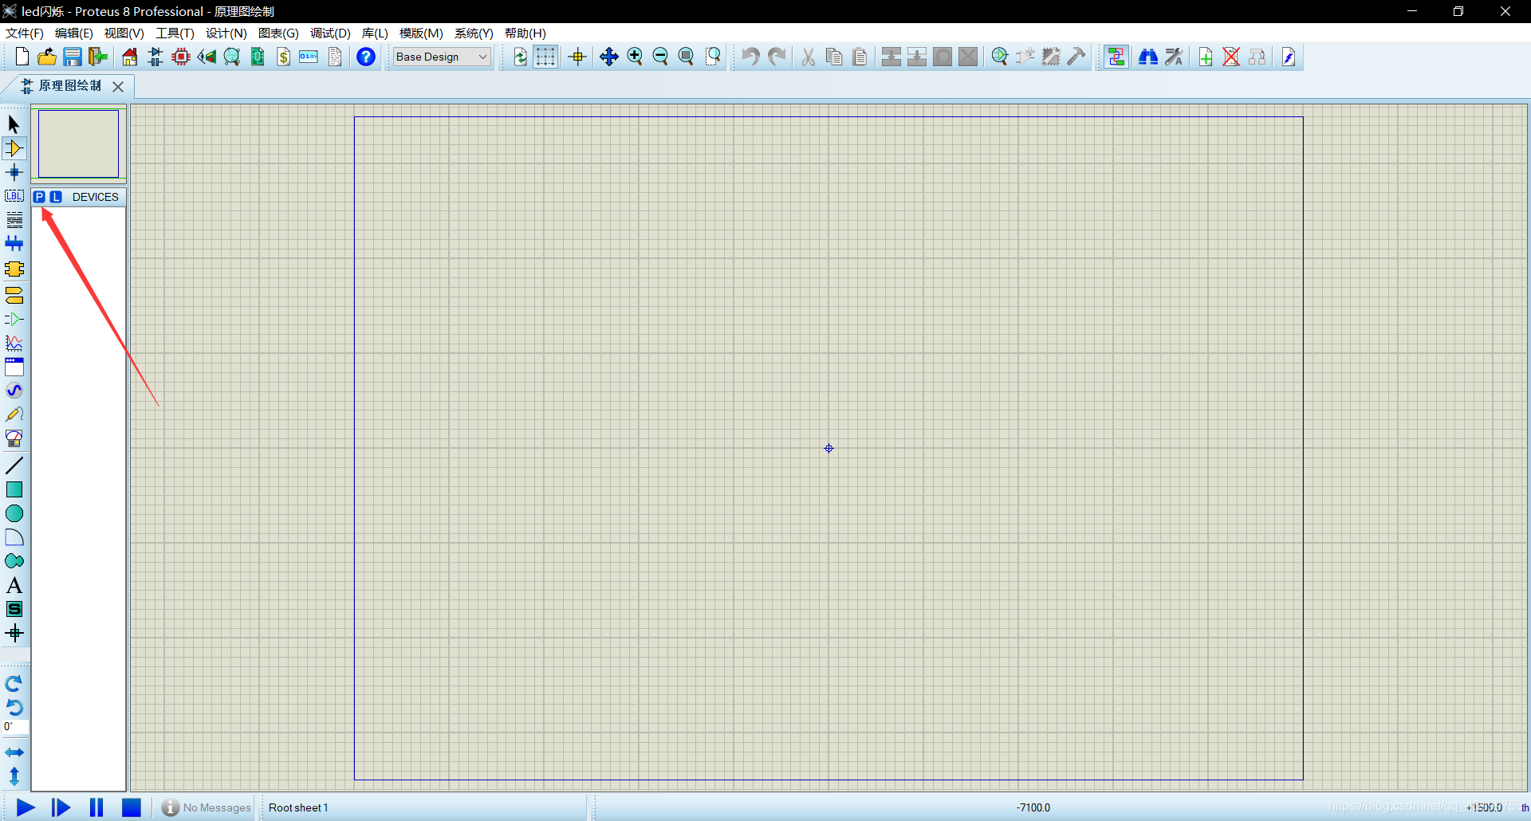Click Rotate Anti-Clockwise icon

click(14, 707)
